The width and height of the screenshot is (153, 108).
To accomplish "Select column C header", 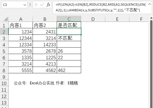I will (69, 19).
